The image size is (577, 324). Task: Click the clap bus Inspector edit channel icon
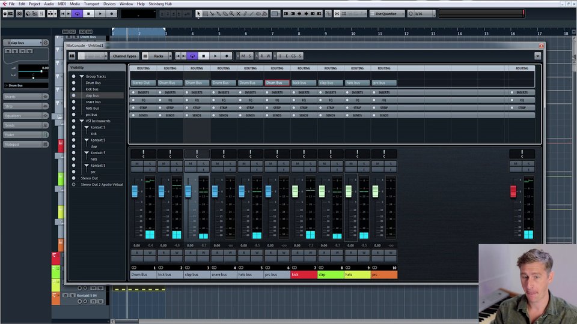[46, 43]
